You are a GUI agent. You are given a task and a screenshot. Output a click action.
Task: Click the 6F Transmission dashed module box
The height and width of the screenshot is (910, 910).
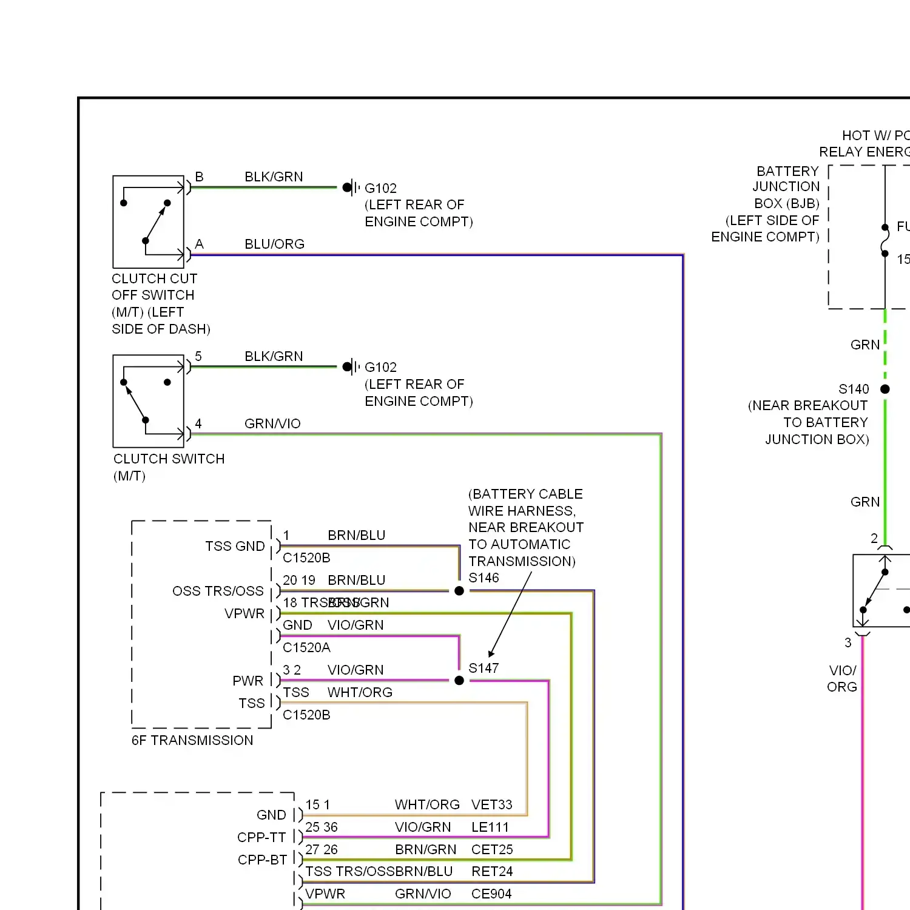[x=201, y=624]
